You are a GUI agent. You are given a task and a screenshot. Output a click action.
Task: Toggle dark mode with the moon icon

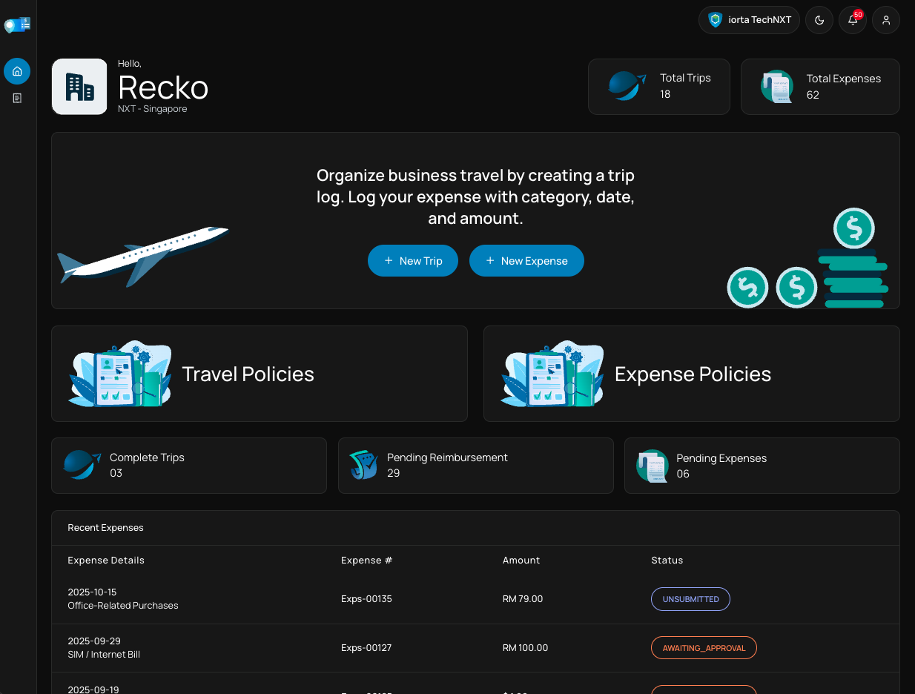[819, 20]
